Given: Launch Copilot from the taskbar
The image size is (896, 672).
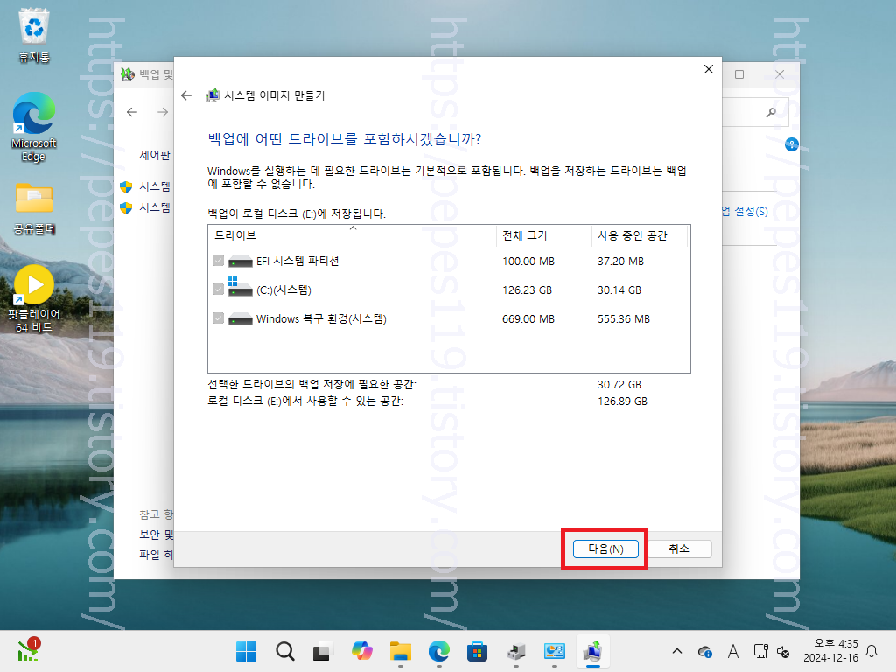Looking at the screenshot, I should pyautogui.click(x=361, y=651).
